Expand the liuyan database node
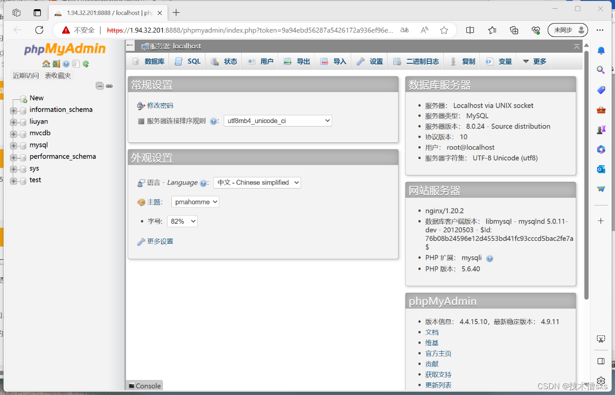Screen dimensions: 615x395 pos(14,122)
